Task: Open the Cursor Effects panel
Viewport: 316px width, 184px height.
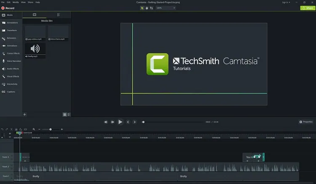Action: coord(11,53)
